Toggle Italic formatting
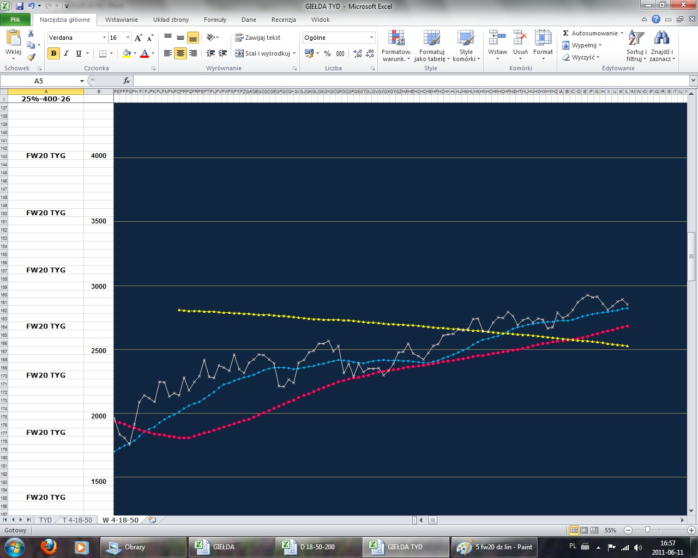The image size is (698, 558). (x=66, y=53)
